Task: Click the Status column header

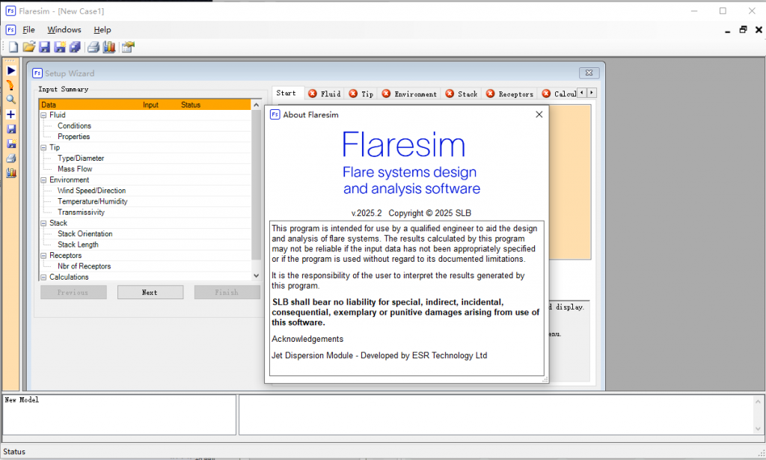Action: coord(191,105)
